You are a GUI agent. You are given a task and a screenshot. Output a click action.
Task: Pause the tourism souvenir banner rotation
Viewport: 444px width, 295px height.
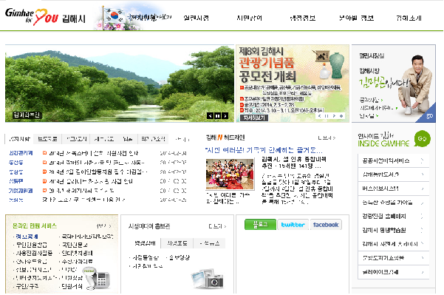click(327, 116)
